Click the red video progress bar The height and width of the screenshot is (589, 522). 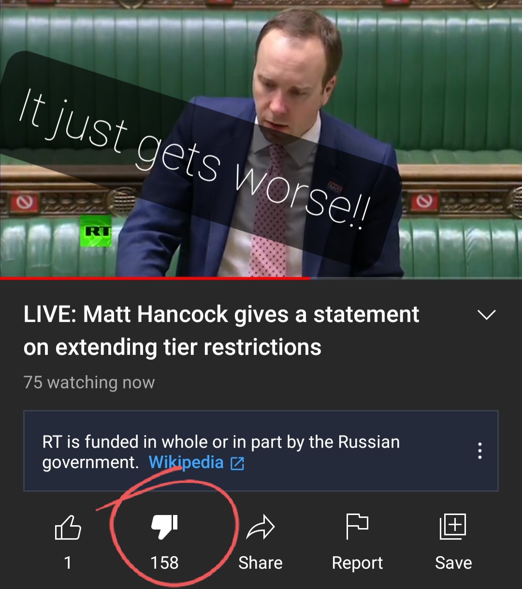(155, 278)
